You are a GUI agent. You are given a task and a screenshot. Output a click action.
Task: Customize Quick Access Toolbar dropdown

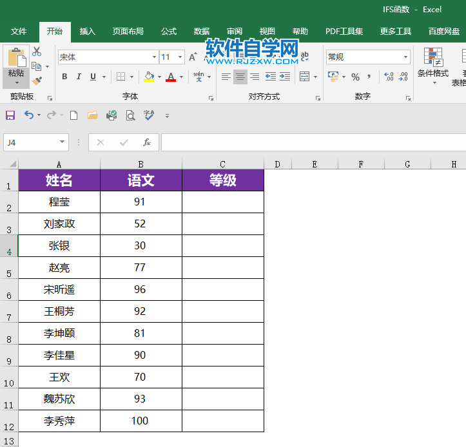(168, 116)
